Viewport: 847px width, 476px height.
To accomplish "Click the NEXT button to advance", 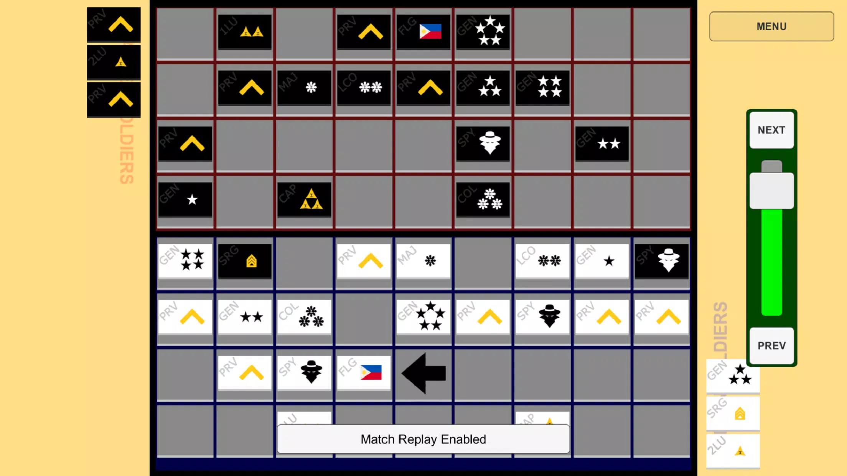I will [771, 130].
